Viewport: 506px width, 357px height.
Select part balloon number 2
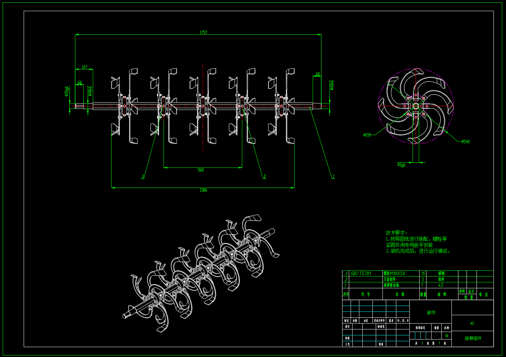tap(265, 176)
